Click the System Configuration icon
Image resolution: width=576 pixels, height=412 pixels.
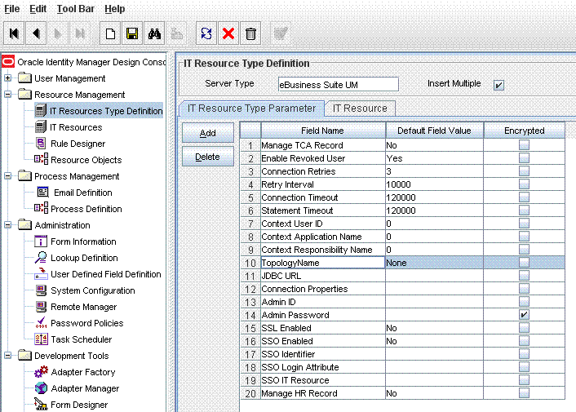(41, 290)
